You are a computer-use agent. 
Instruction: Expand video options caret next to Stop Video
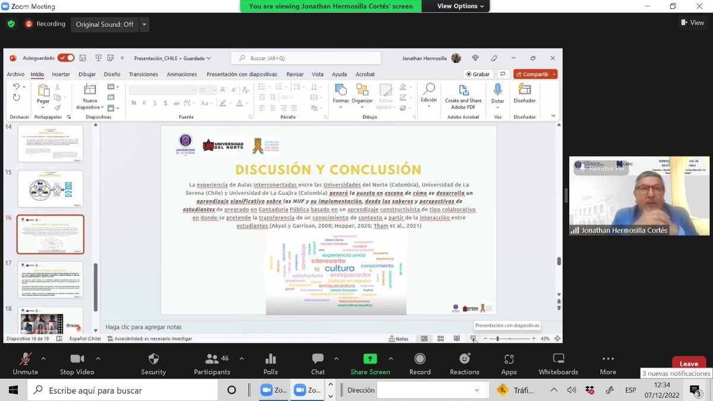coord(98,359)
